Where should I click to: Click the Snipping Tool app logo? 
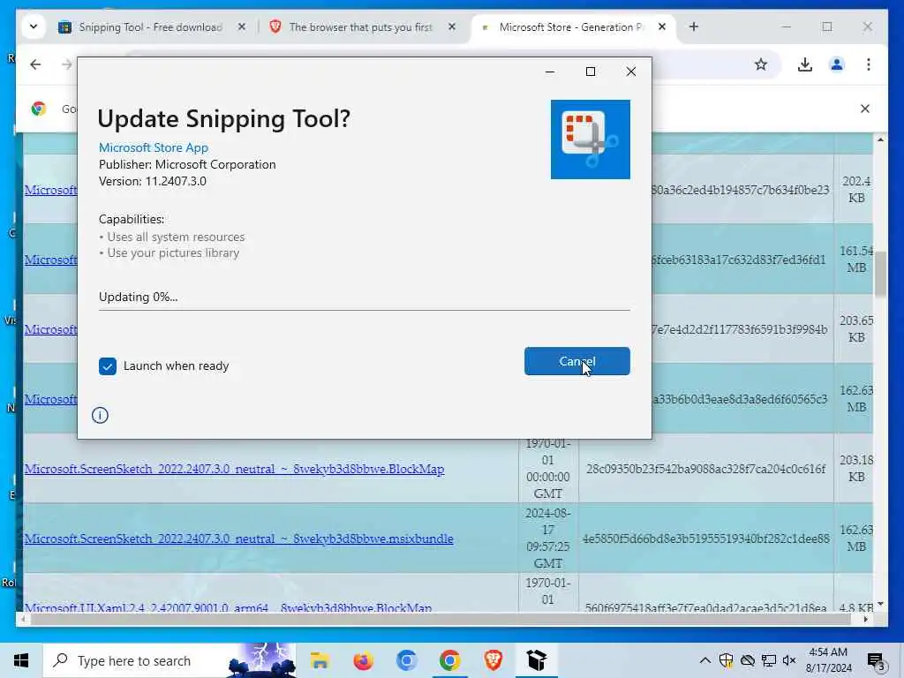tap(590, 139)
